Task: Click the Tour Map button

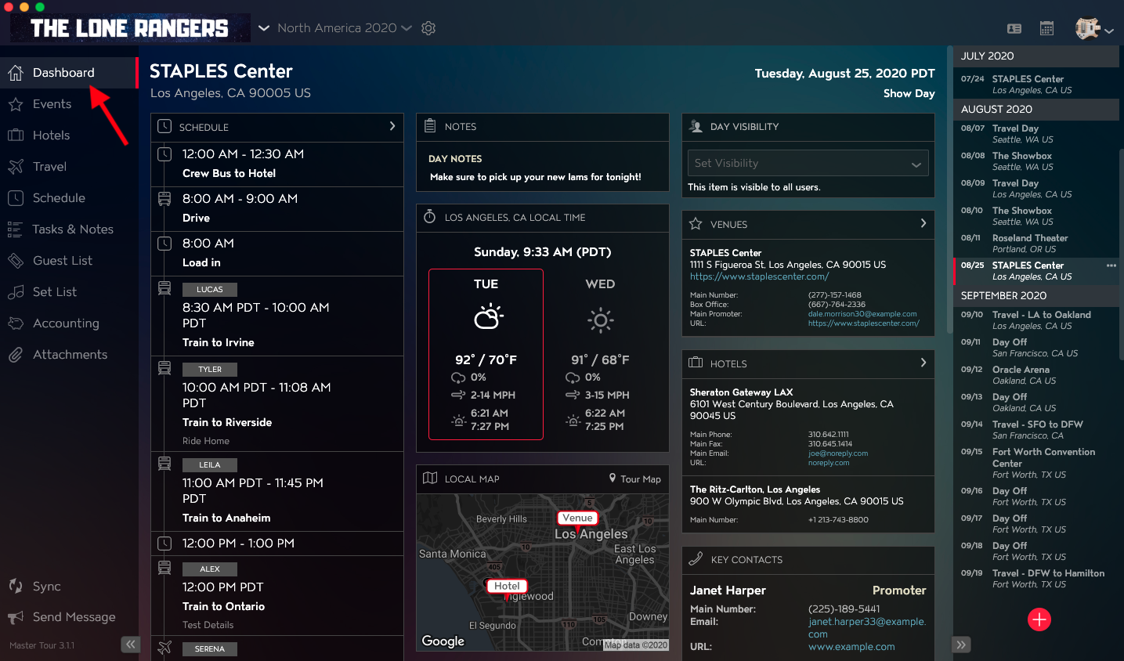Action: (635, 479)
